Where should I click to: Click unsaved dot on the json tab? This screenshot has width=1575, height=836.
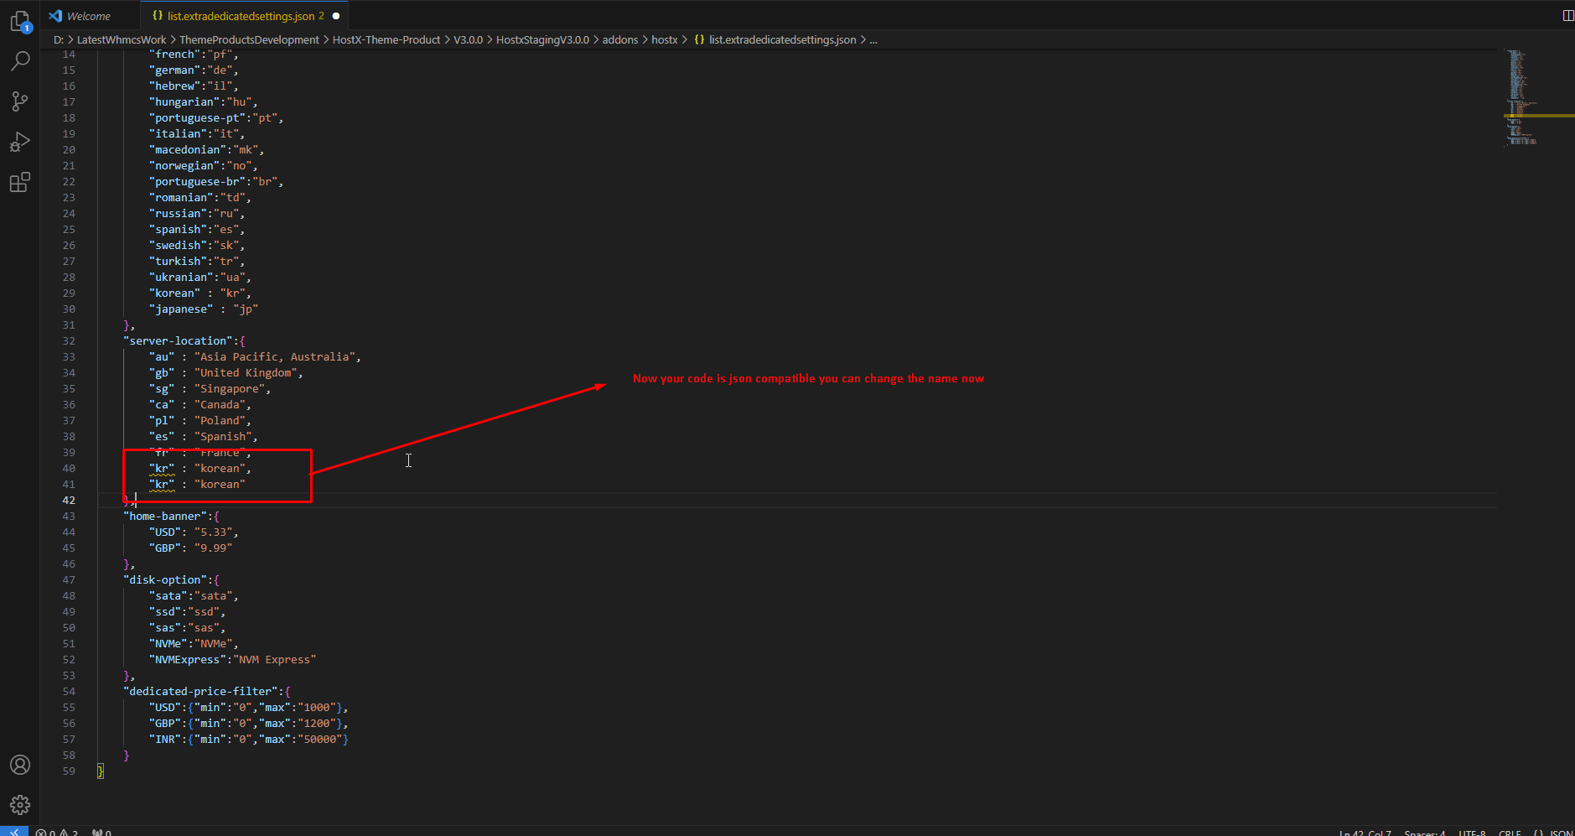[336, 16]
